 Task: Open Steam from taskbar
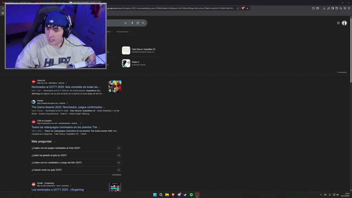185,195
